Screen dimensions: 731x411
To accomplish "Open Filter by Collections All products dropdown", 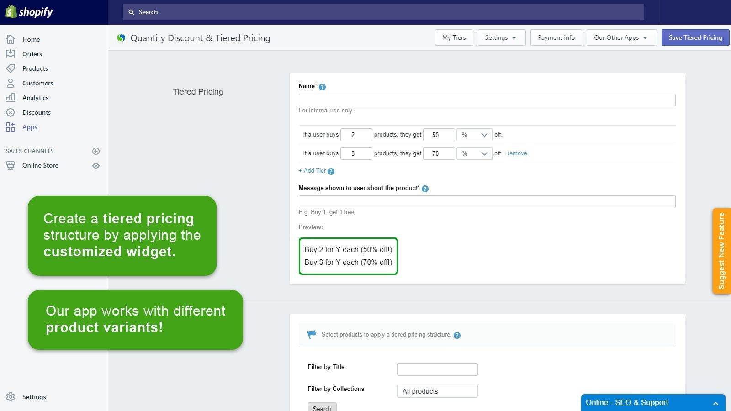I will (437, 391).
